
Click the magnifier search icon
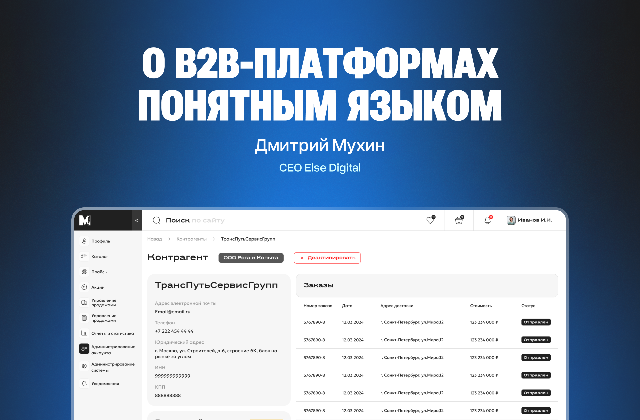coord(156,220)
